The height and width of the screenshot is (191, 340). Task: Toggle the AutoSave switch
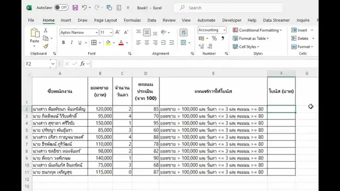coord(61,7)
